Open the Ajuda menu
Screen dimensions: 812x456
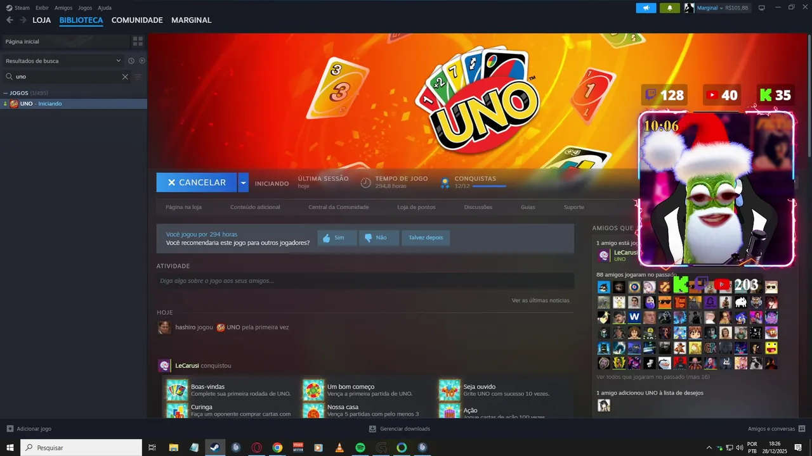[105, 8]
